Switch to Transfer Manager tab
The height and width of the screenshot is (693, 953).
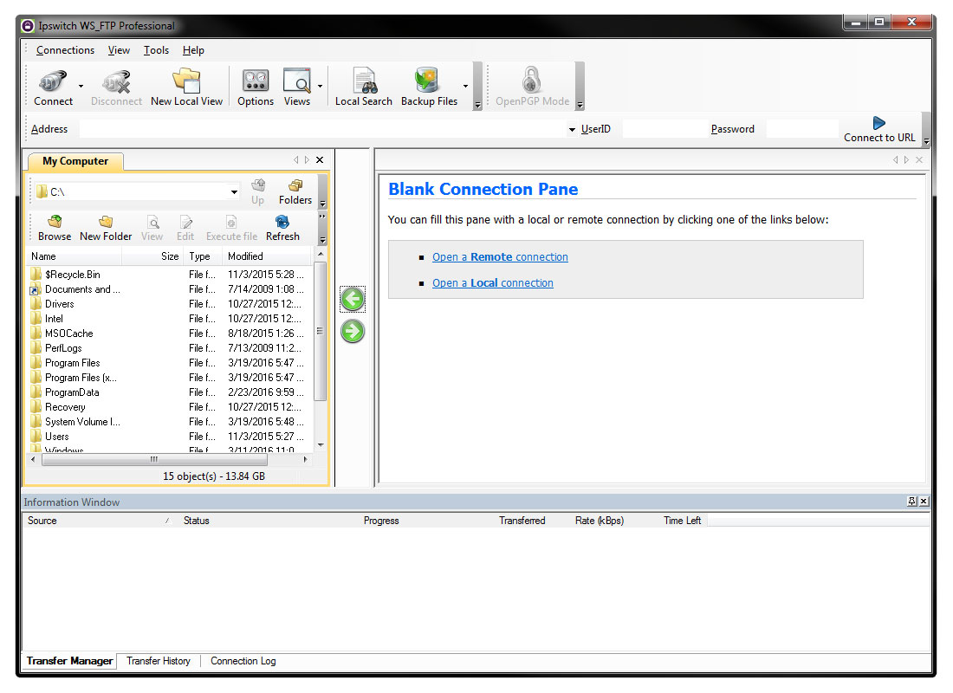click(69, 661)
